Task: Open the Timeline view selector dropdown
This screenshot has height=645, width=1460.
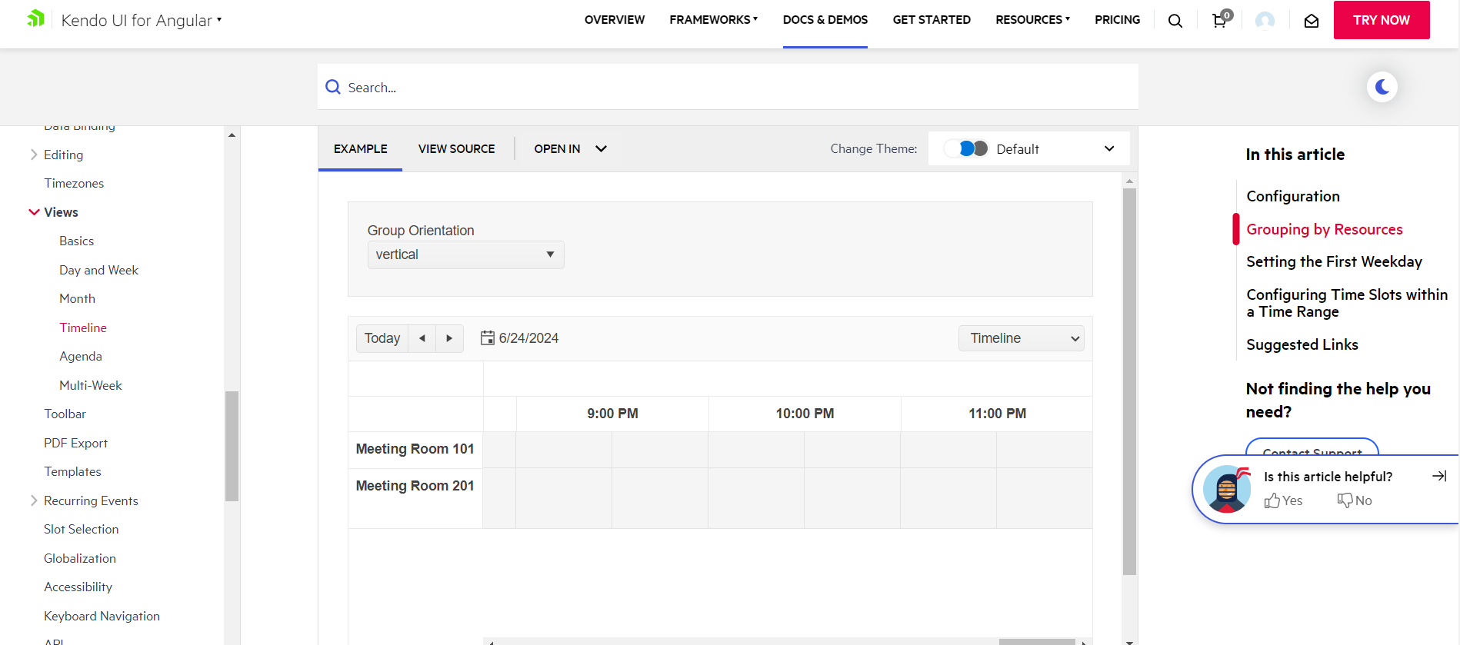Action: coord(1021,338)
